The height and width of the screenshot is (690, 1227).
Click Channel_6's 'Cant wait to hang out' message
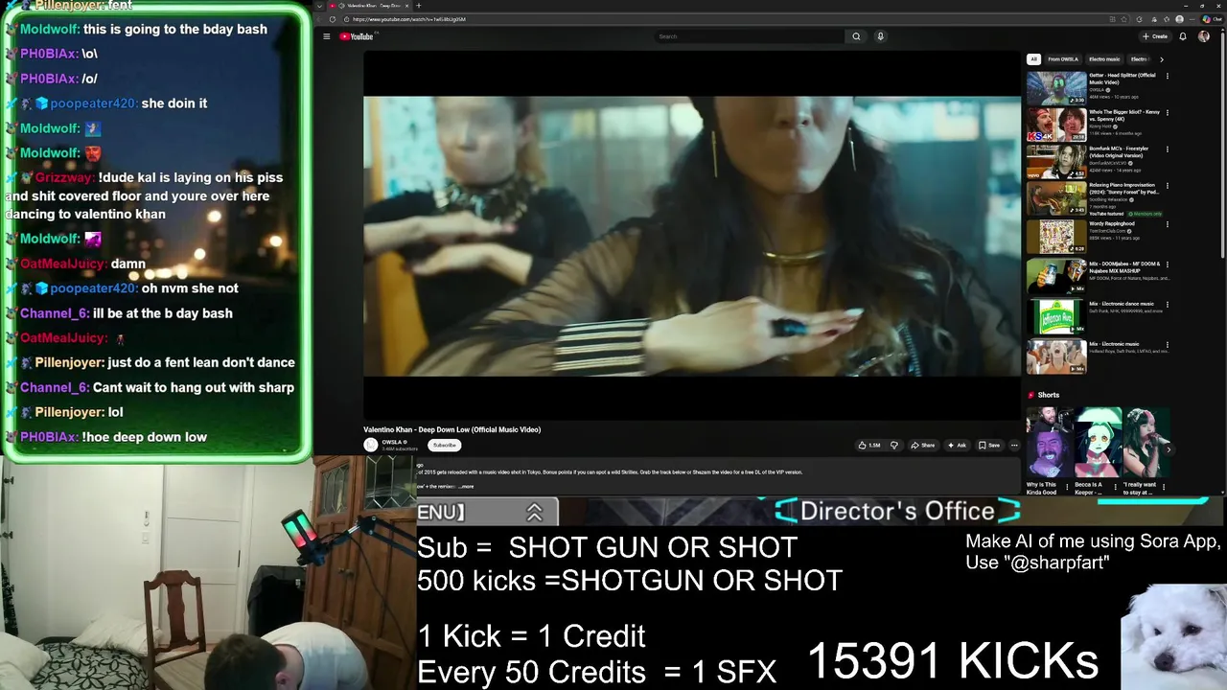tap(194, 387)
